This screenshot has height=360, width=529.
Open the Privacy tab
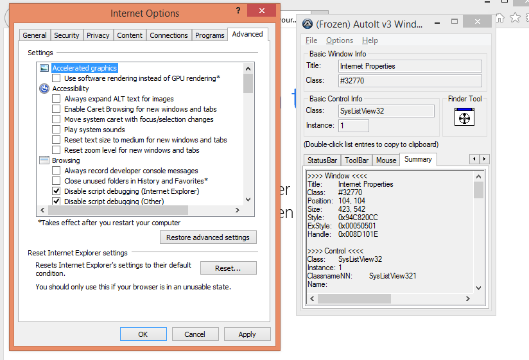pyautogui.click(x=98, y=35)
